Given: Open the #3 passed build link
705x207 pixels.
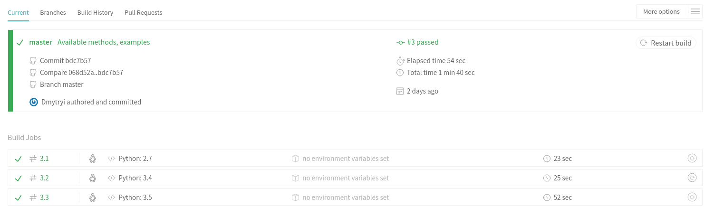Looking at the screenshot, I should [422, 42].
